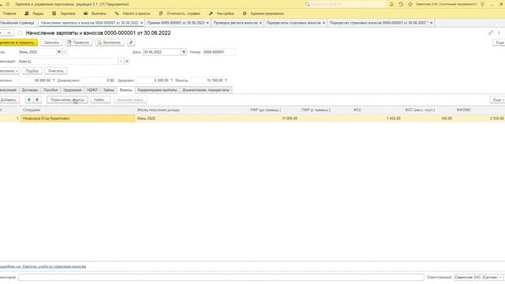Open the Удержания document tab
Image resolution: width=505 pixels, height=284 pixels.
tap(72, 90)
